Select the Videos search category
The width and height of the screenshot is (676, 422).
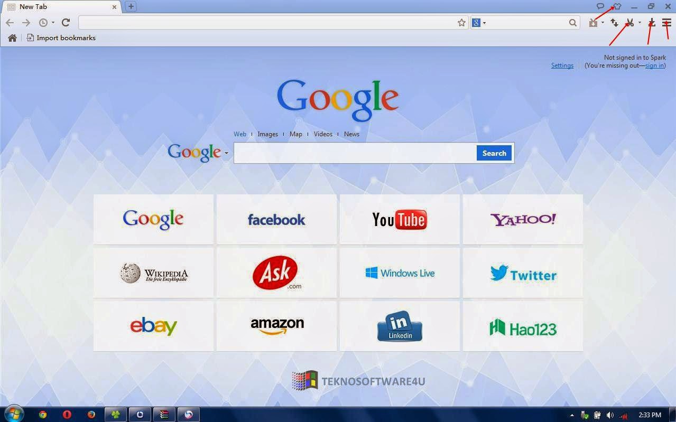(323, 134)
